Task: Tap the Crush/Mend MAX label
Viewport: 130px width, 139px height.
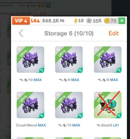Action: tap(31, 125)
